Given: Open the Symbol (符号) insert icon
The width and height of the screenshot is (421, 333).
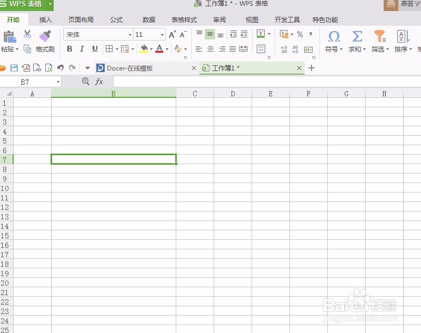Looking at the screenshot, I should [334, 42].
